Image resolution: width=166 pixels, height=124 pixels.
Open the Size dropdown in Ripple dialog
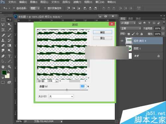pos(61,96)
